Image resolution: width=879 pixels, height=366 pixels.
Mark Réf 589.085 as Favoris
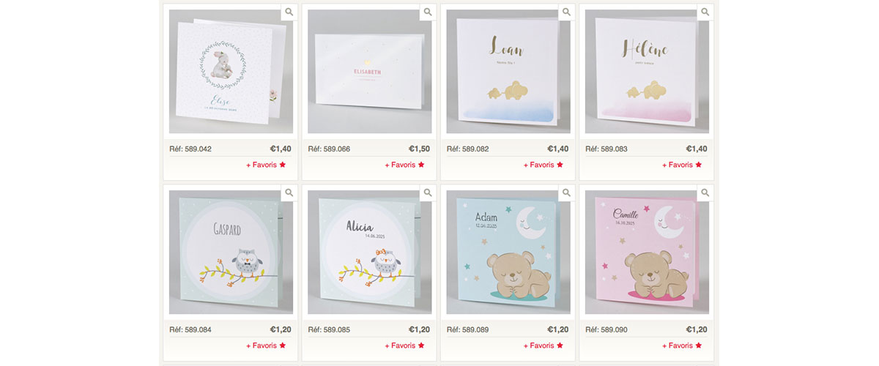coord(405,346)
